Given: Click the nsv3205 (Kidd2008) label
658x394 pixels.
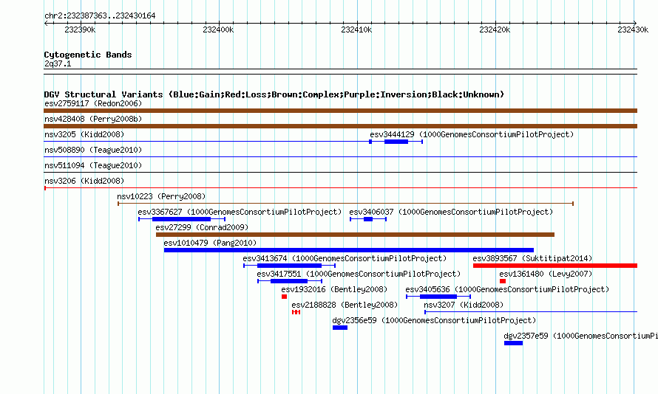Looking at the screenshot, I should click(x=84, y=134).
